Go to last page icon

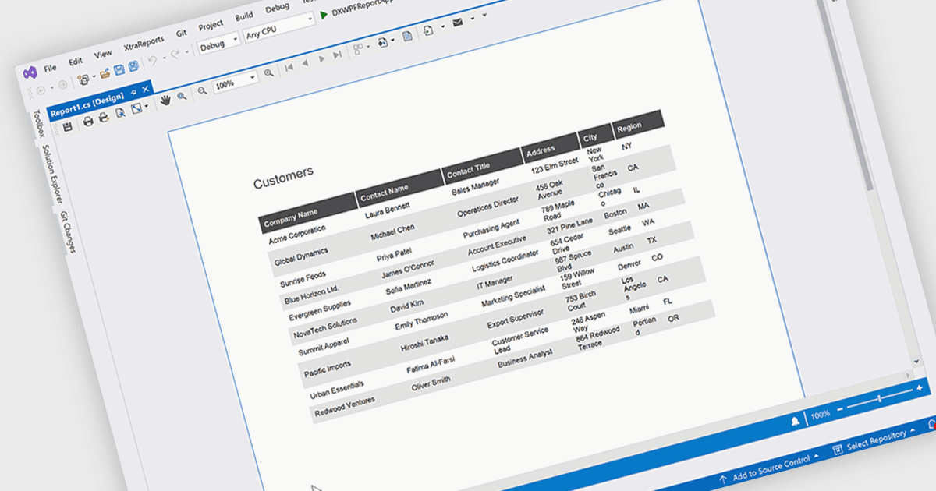[337, 55]
